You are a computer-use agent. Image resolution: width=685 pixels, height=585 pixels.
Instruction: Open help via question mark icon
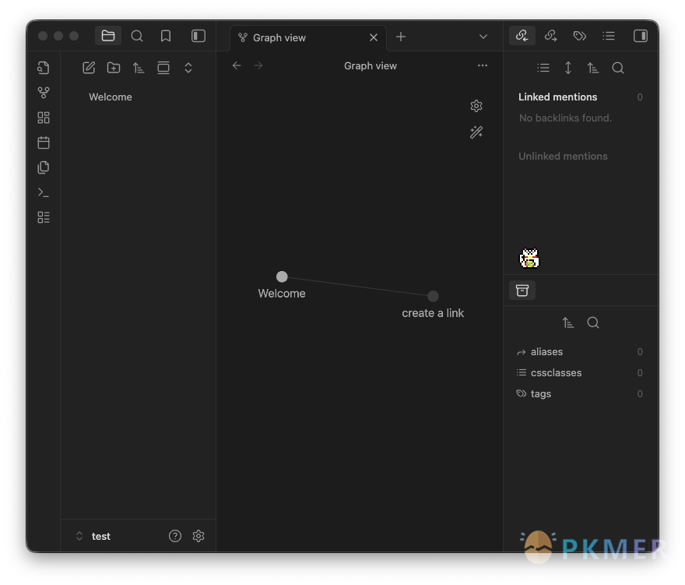(x=174, y=536)
